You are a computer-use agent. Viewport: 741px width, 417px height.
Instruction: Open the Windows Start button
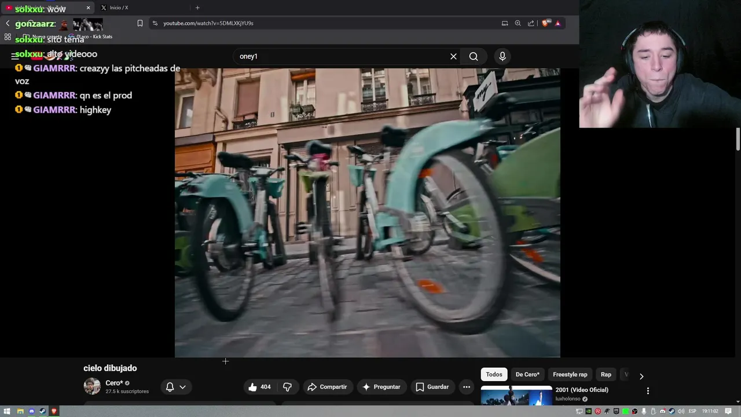[7, 411]
